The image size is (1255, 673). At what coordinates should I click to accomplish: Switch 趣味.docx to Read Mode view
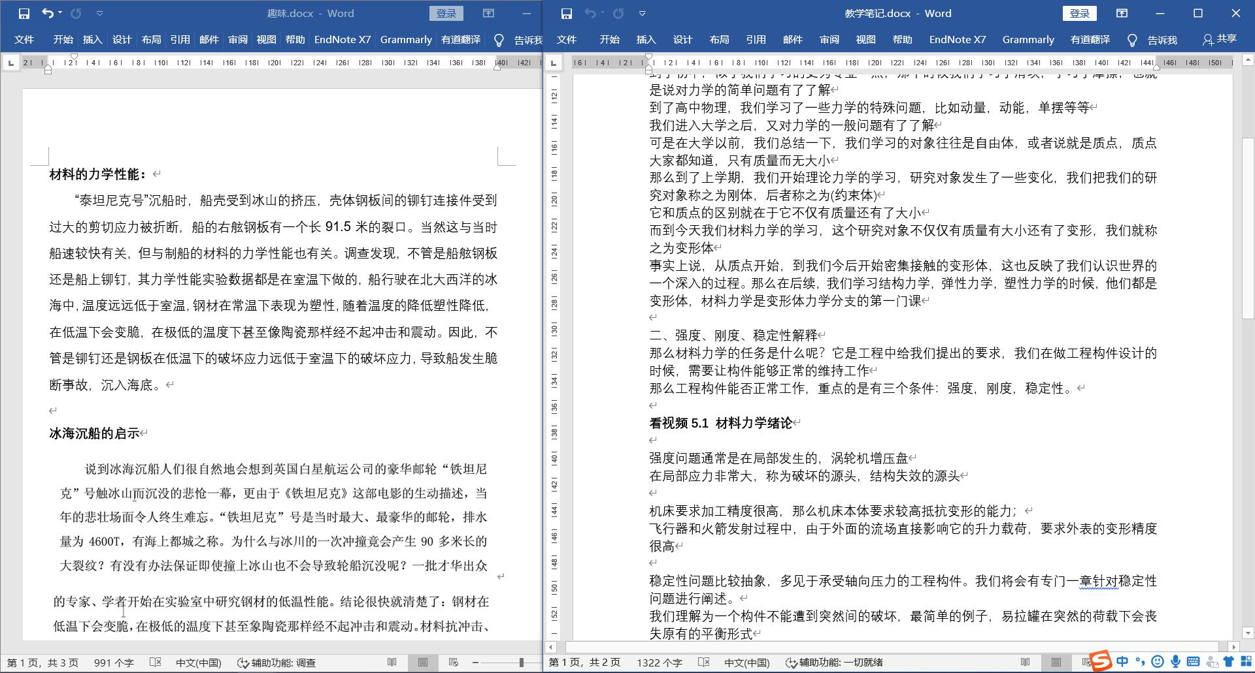[392, 663]
